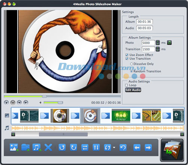Click the Add Audio music icon
The height and width of the screenshot is (165, 188).
click(37, 148)
